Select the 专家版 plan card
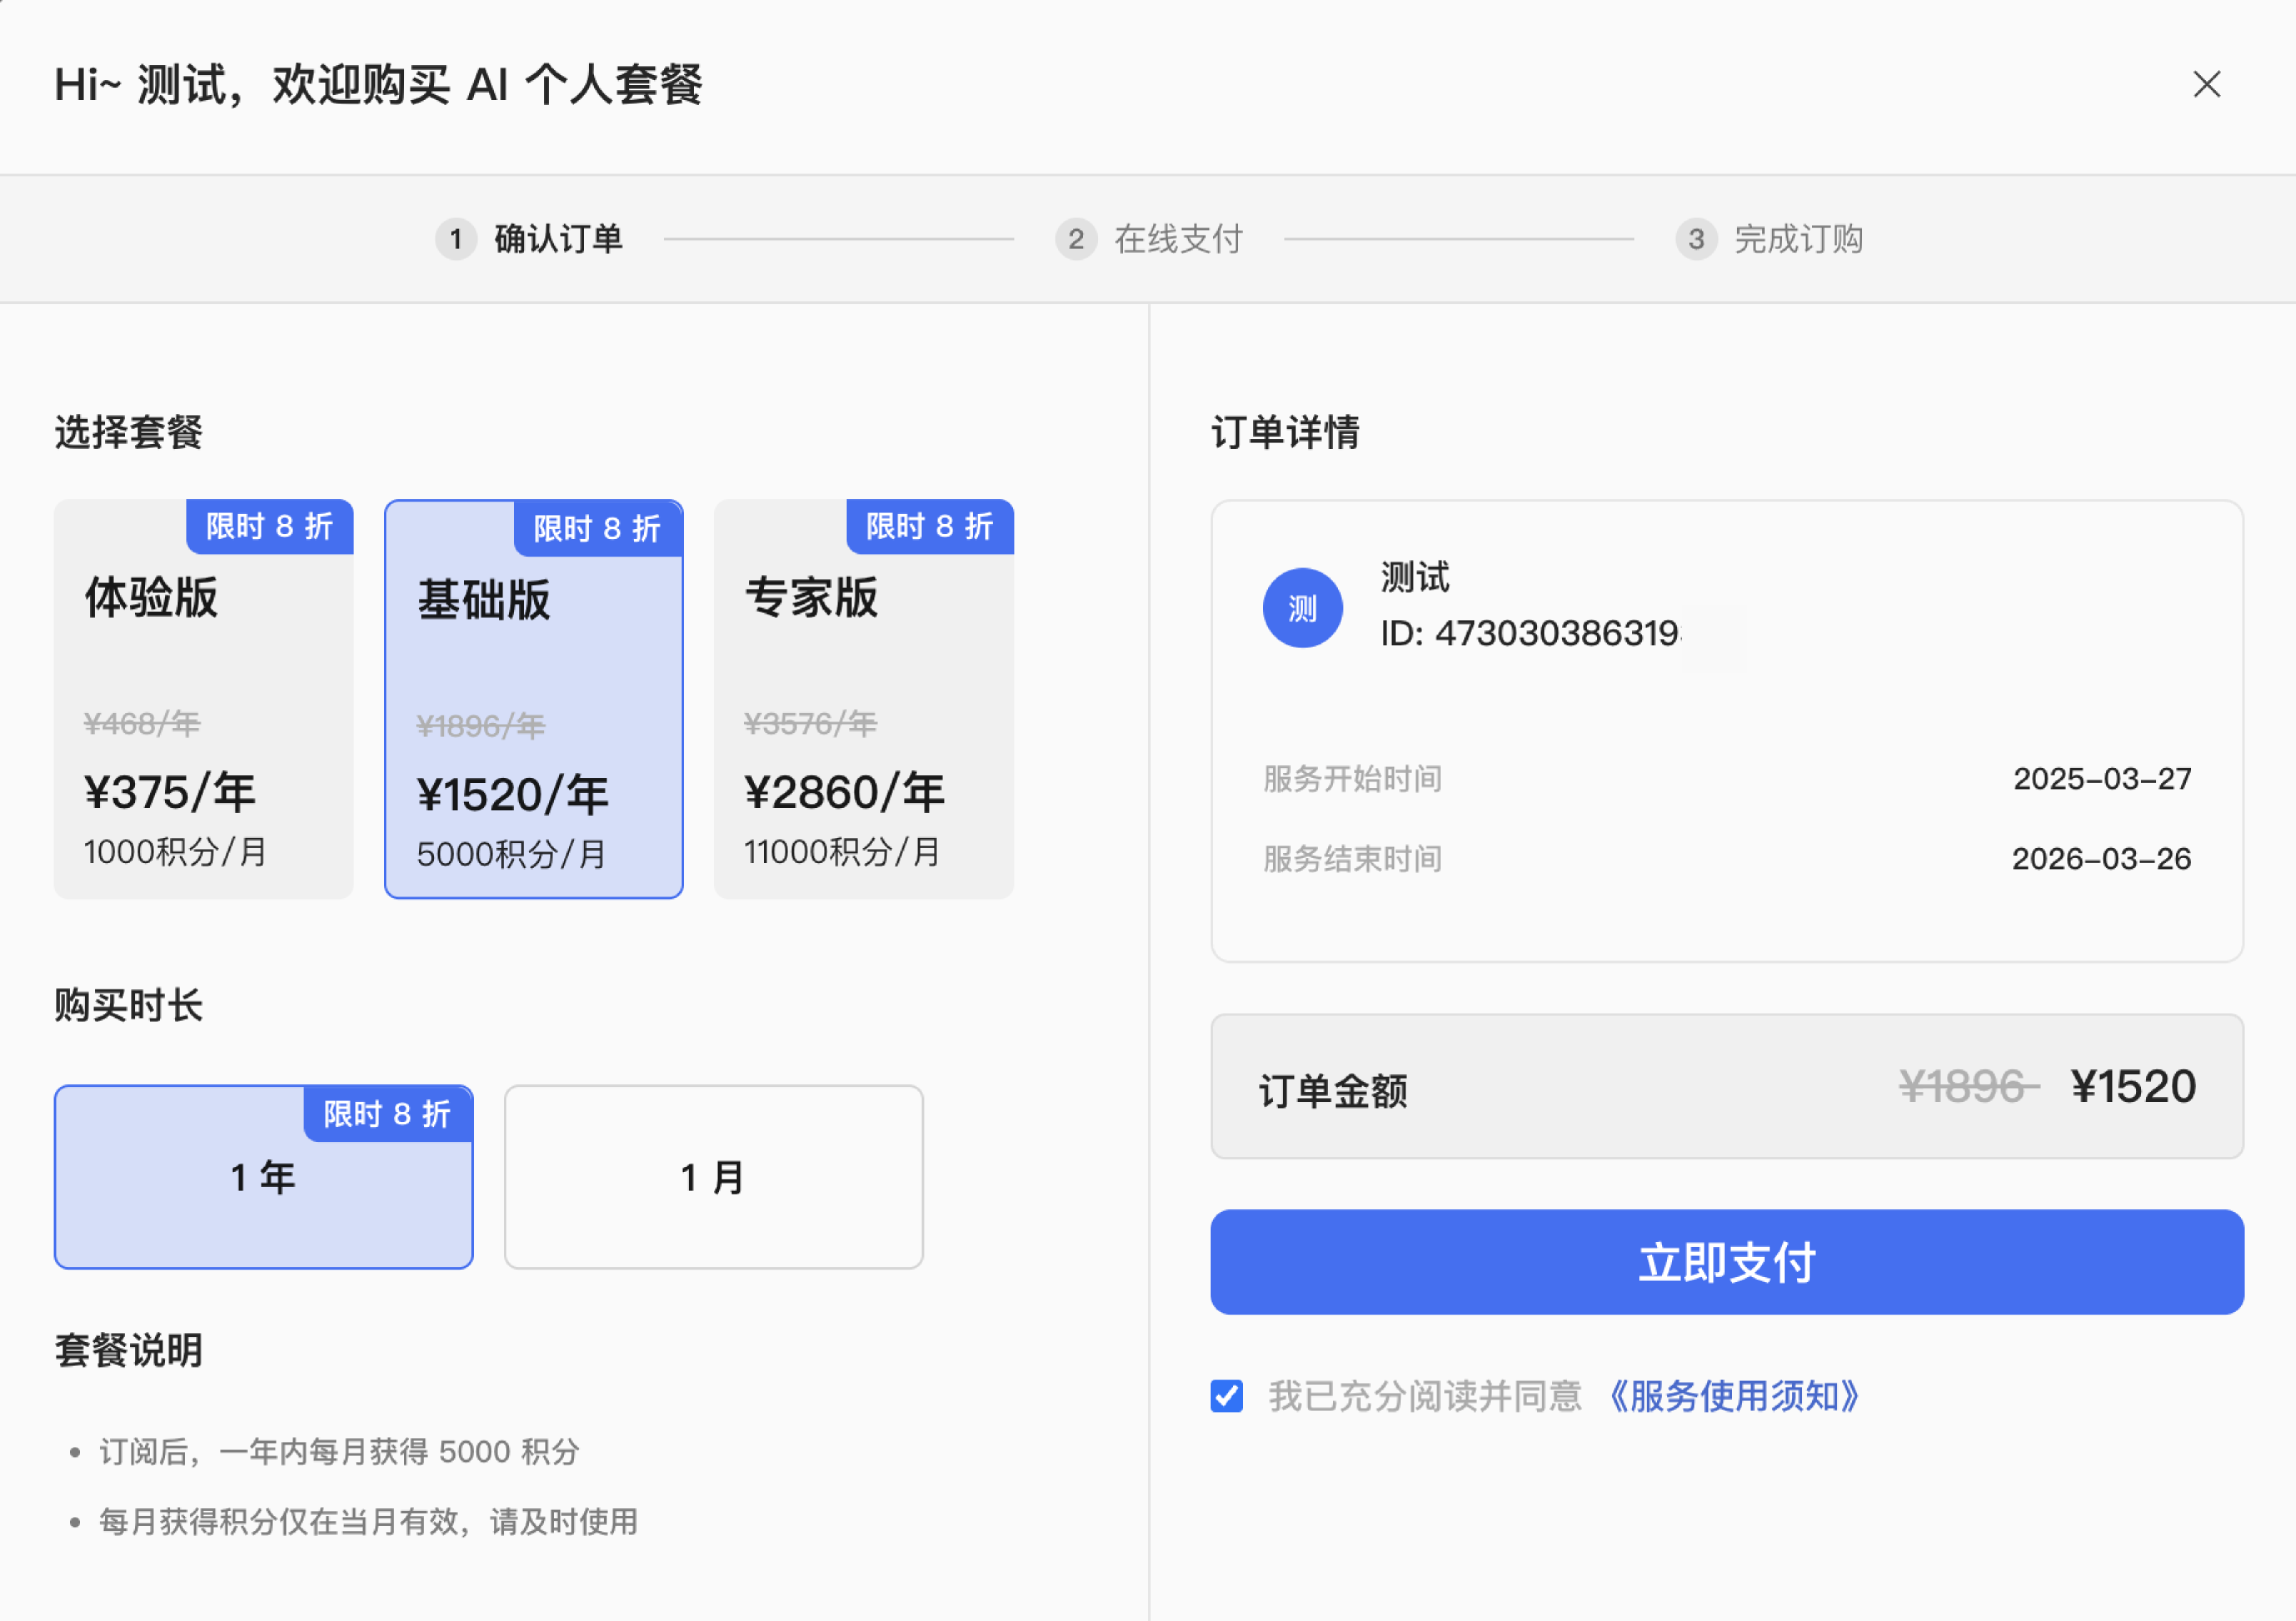Viewport: 2296px width, 1621px height. 864,699
